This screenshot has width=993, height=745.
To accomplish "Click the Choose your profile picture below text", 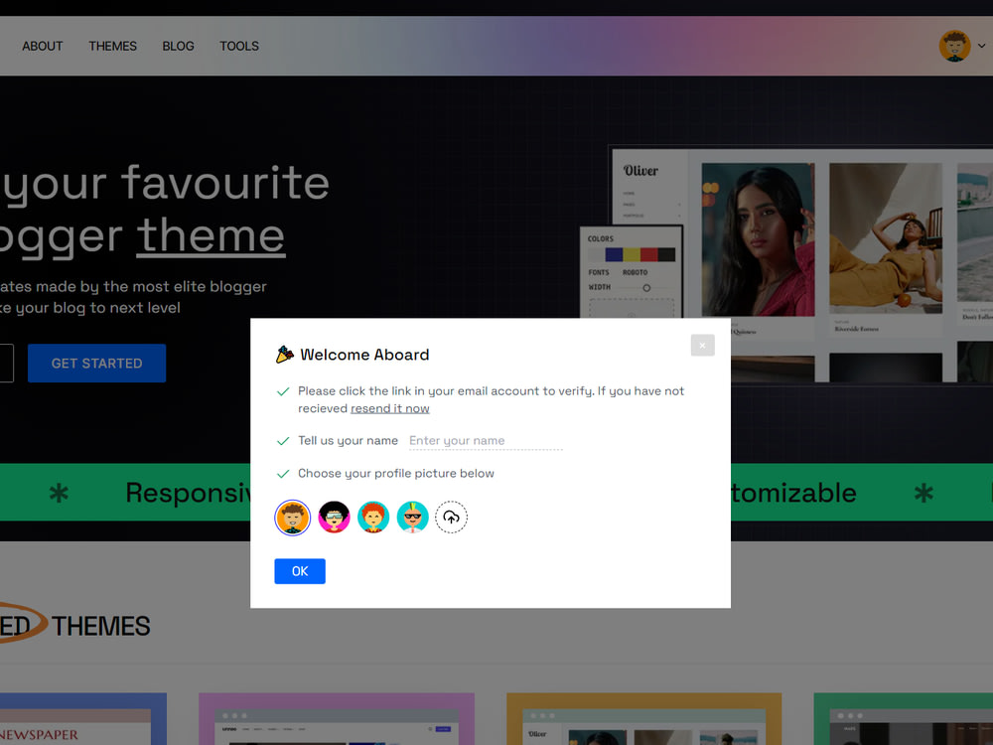I will pos(396,474).
